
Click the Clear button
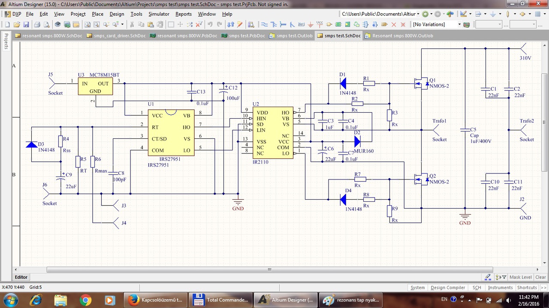tap(541, 277)
